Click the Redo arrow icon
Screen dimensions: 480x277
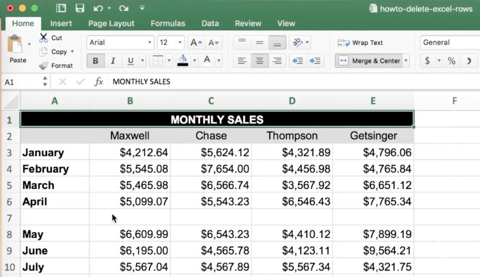(x=123, y=8)
